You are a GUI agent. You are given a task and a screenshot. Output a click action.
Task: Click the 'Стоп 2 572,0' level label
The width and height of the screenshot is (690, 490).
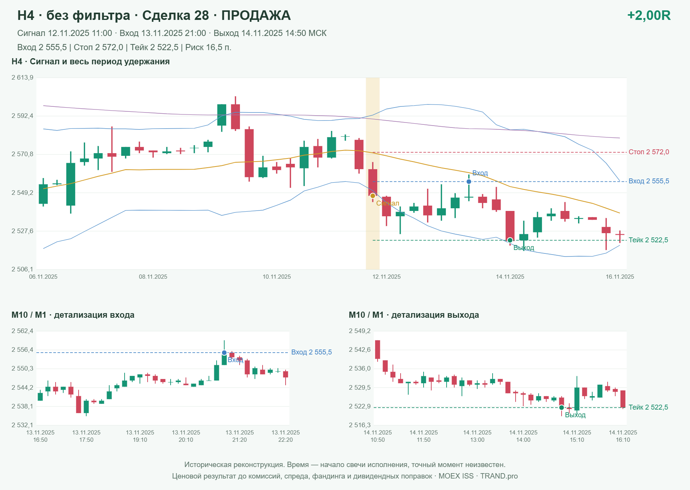tap(649, 152)
